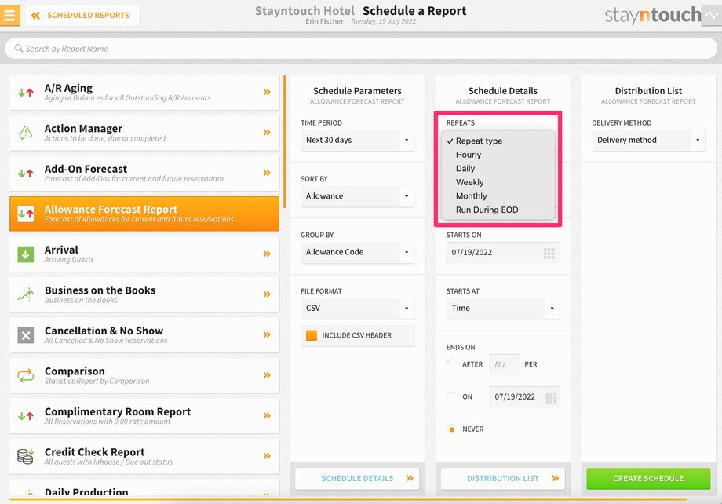Expand Credit Check Report chevron
Viewport: 722px width, 504px height.
click(x=267, y=456)
